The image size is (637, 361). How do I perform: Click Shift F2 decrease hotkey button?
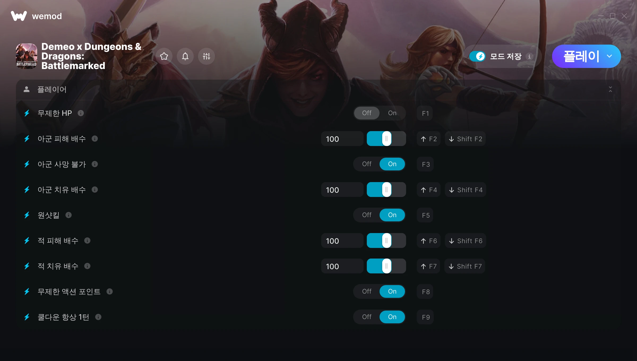click(465, 139)
